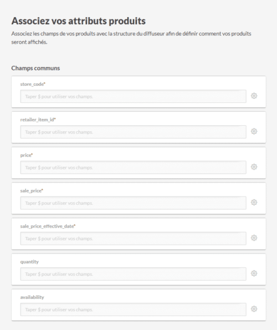
Task: Select the price text input
Action: pyautogui.click(x=133, y=168)
